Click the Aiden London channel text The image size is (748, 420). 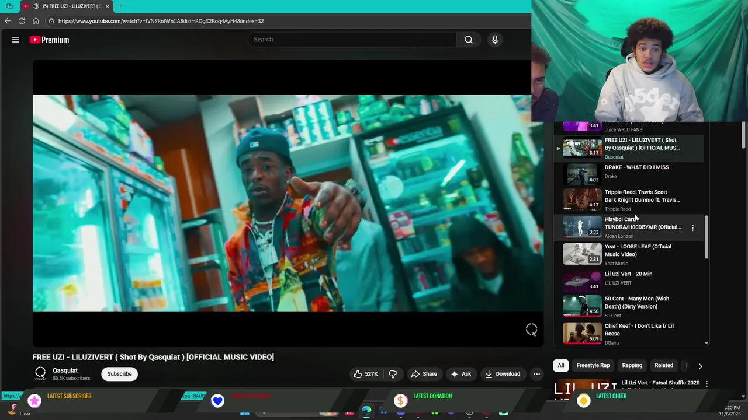pyautogui.click(x=619, y=236)
